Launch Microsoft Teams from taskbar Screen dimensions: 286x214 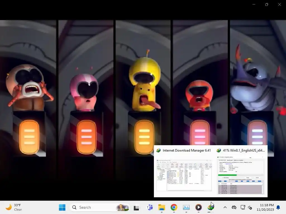click(150, 207)
